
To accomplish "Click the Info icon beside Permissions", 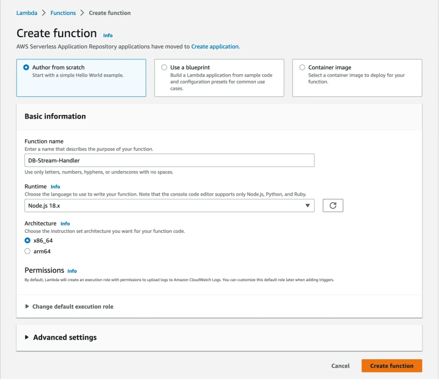I will pos(71,271).
